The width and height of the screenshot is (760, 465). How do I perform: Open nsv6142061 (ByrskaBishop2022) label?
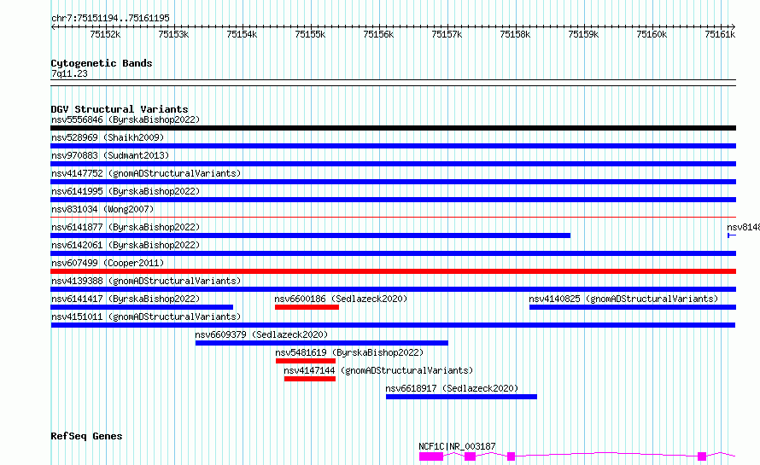[126, 245]
